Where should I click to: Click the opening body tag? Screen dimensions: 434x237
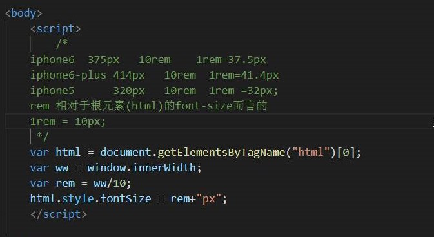(23, 14)
